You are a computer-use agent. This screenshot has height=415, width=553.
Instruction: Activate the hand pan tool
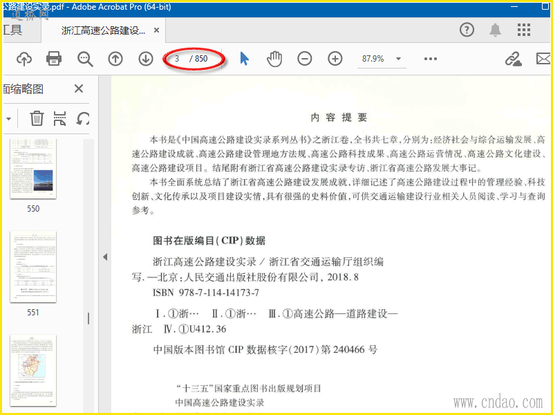click(x=274, y=59)
